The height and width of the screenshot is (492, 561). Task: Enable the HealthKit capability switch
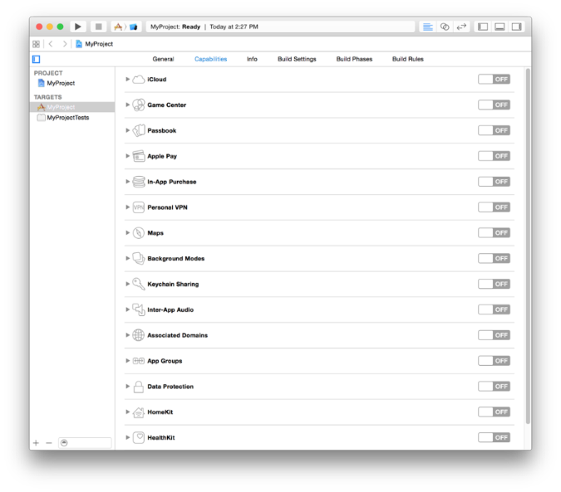tap(494, 437)
